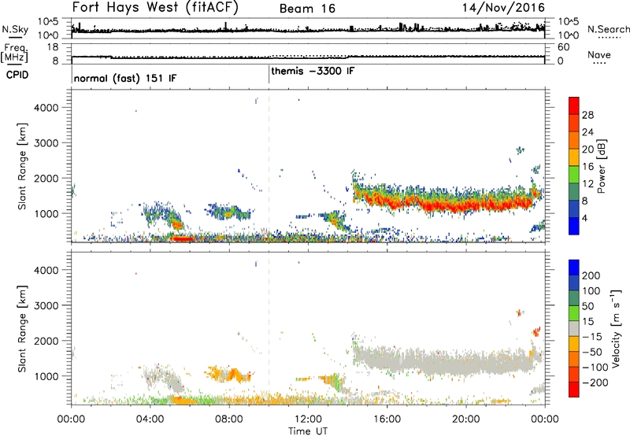Click the 'normal (fast) 151 IF' CPID entry
The image size is (630, 436).
(x=125, y=78)
